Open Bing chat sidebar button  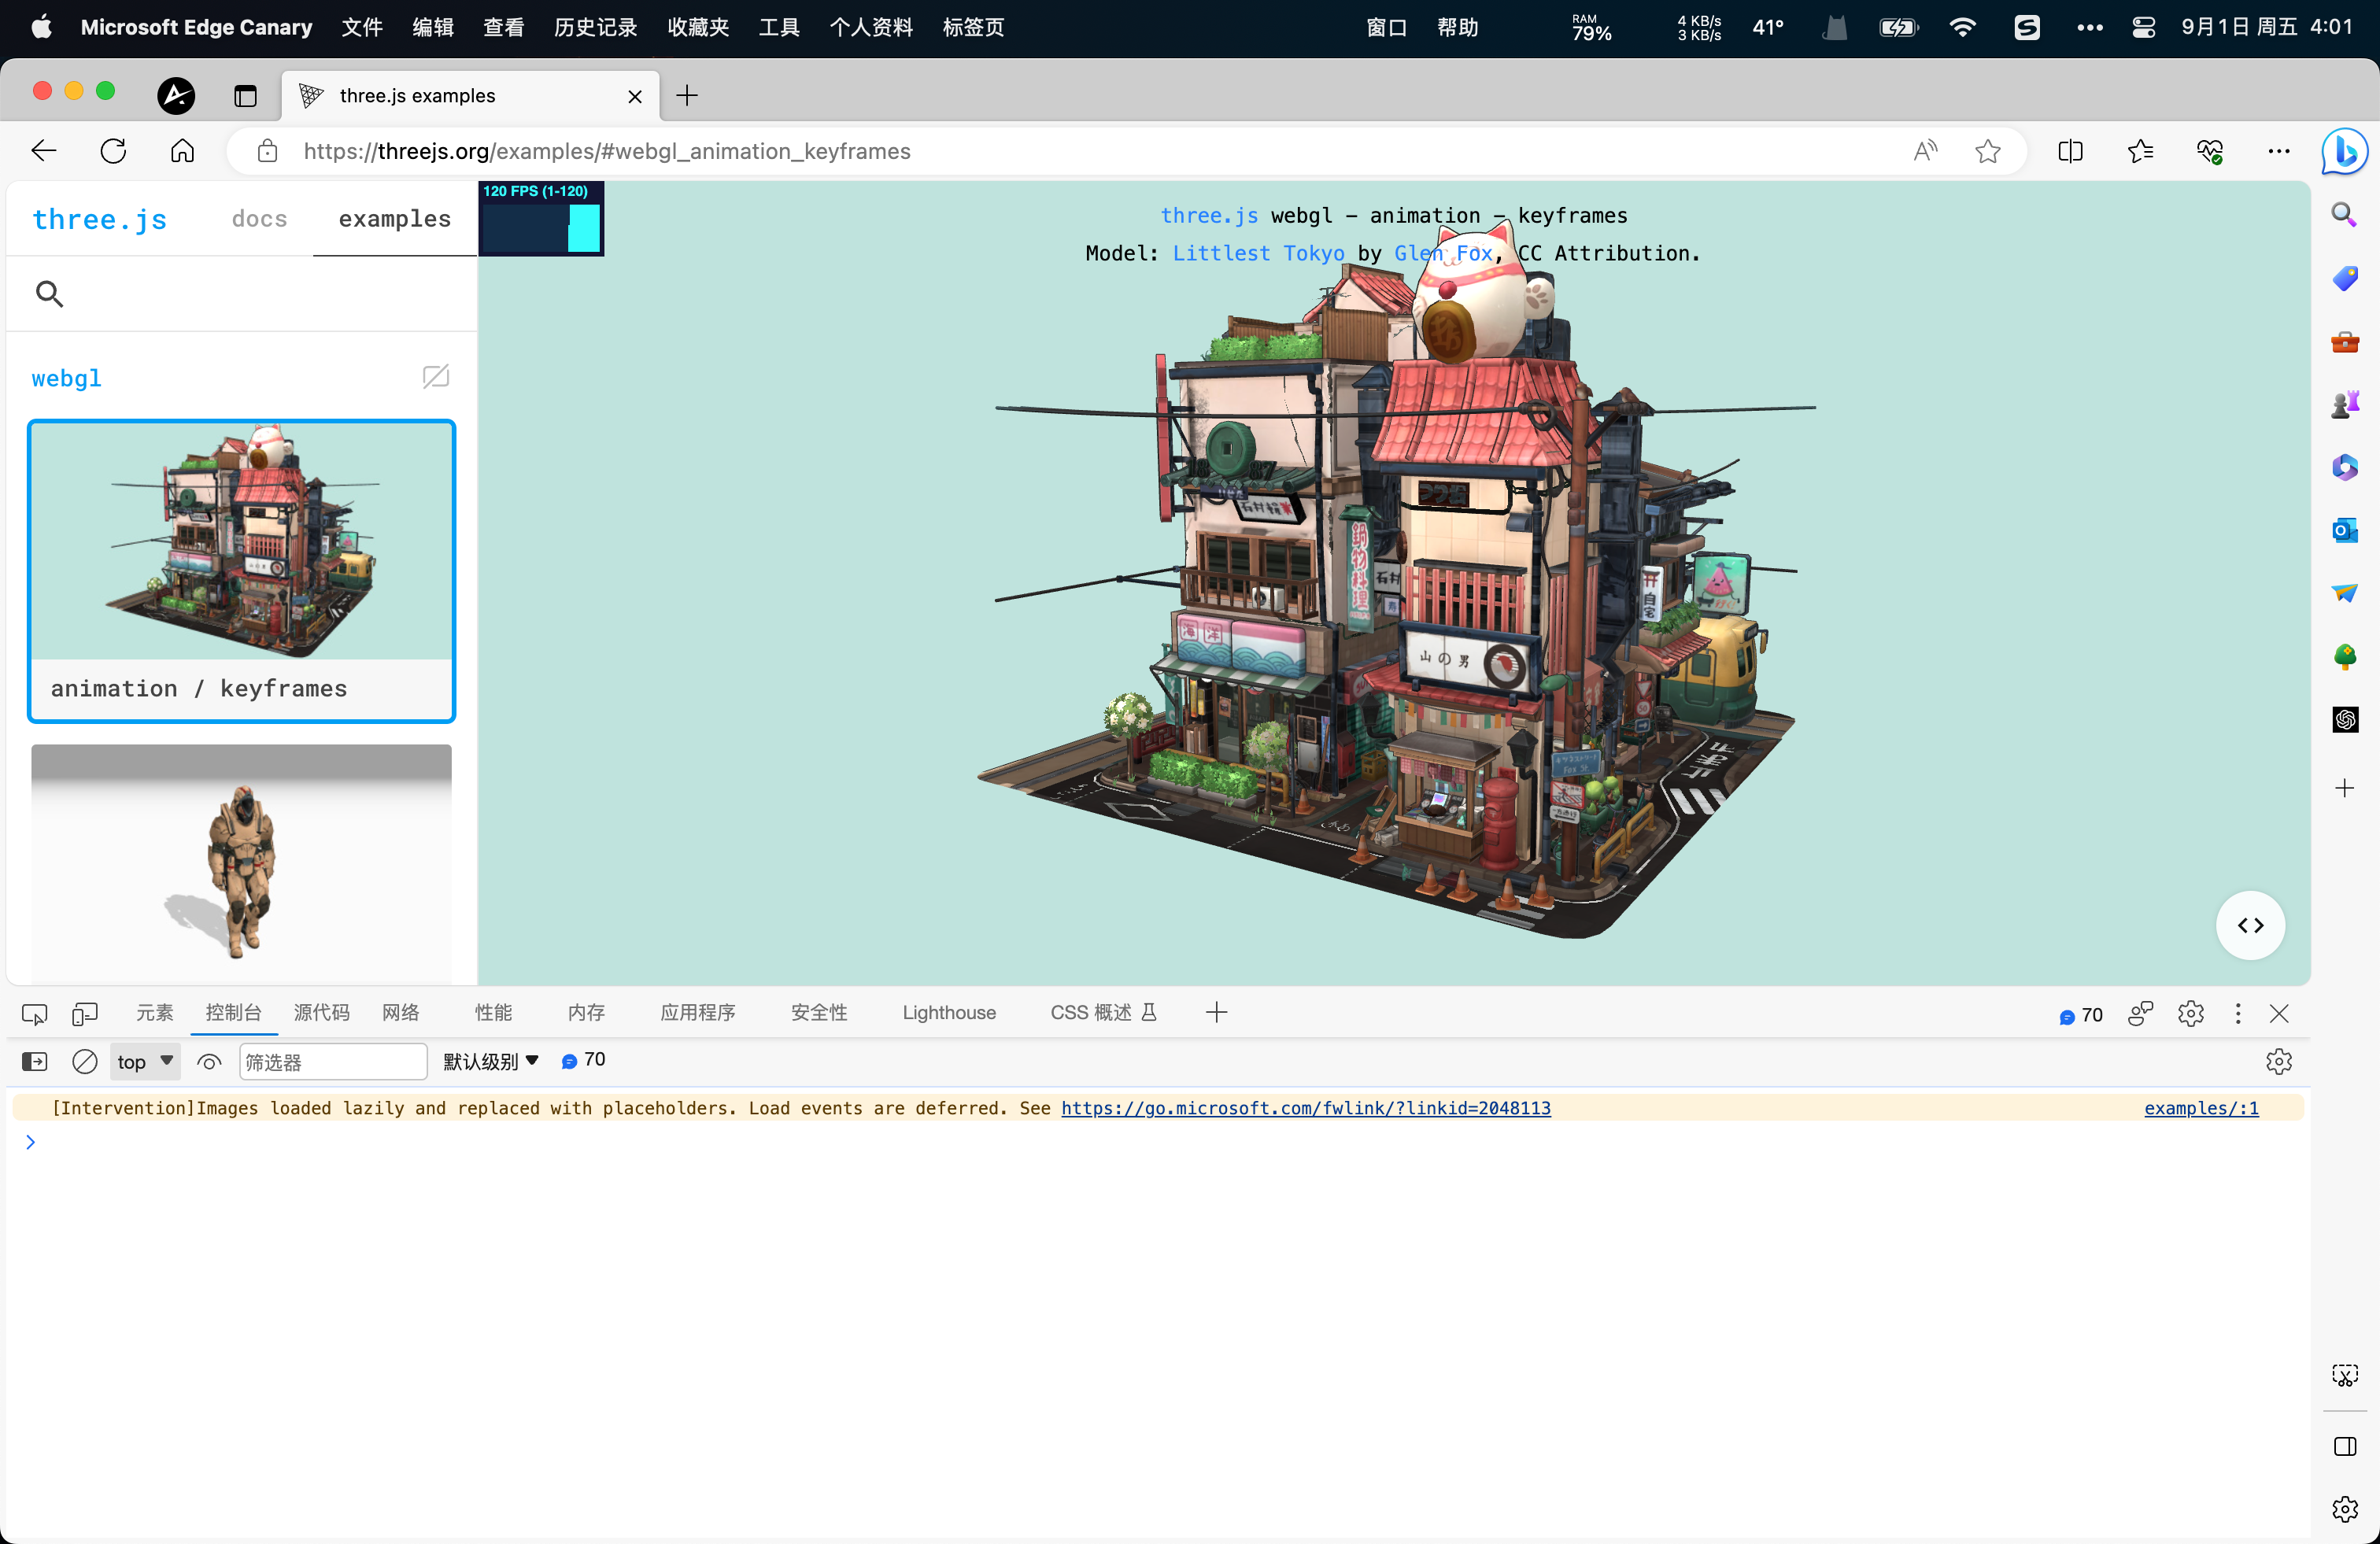[2344, 151]
